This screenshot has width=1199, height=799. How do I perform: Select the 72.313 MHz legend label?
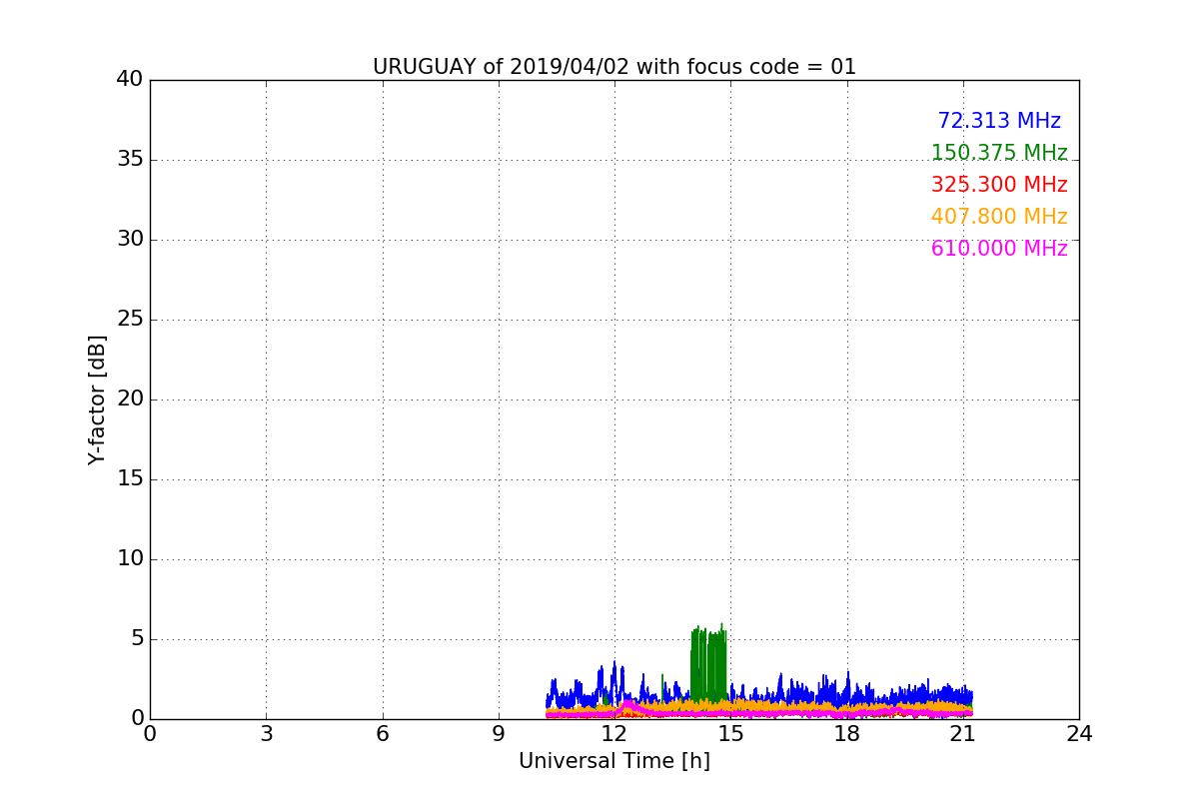[x=999, y=121]
